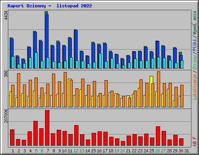Image resolution: width=199 pixels, height=155 pixels.
Task: Click the orange bar for day 10
Action: (65, 90)
